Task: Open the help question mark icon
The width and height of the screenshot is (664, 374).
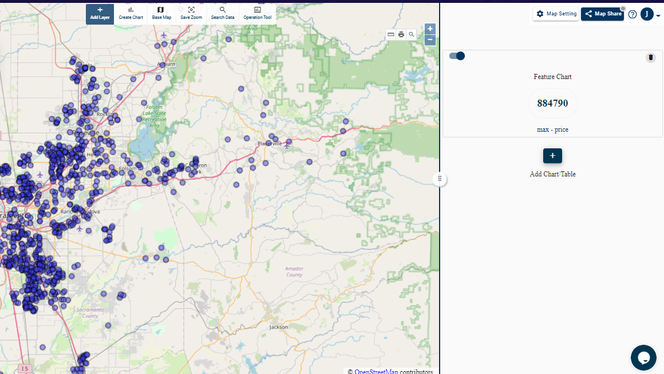Action: click(633, 14)
